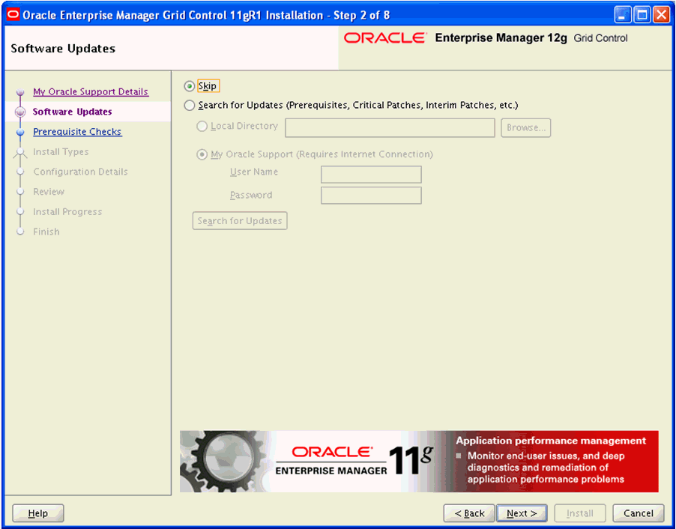Click the Install Types branch node icon

(20, 152)
